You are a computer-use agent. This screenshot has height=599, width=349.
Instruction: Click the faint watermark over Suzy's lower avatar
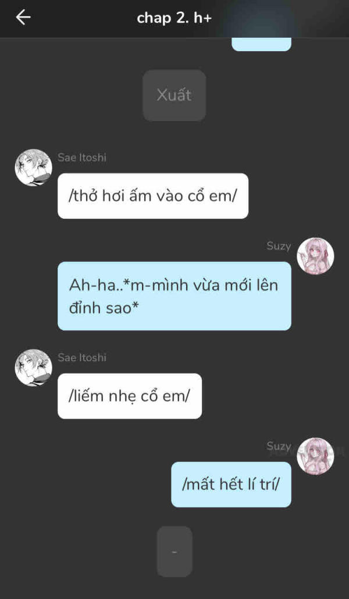(x=306, y=452)
